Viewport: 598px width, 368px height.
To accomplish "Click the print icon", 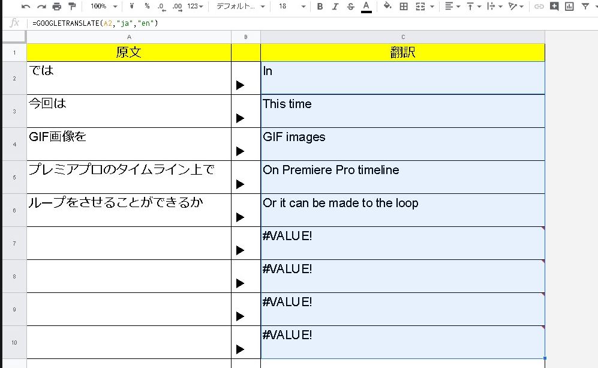I will tap(56, 6).
